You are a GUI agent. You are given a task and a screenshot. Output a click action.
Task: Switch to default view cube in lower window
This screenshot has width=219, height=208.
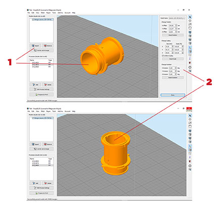click(x=190, y=131)
